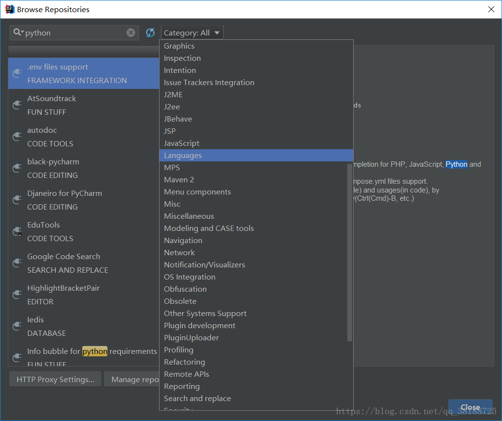
Task: Select Iedis database plugin
Action: point(84,327)
